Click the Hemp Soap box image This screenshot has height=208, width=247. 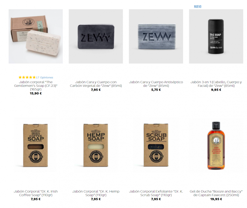coord(96,145)
